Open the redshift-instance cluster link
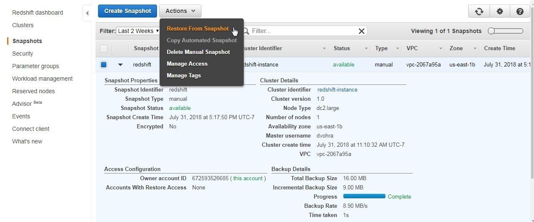The width and height of the screenshot is (534, 222). [337, 89]
